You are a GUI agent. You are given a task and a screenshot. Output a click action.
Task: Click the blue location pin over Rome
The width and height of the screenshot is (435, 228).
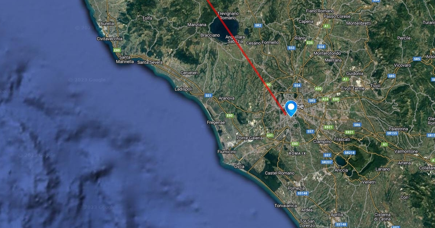click(x=291, y=108)
